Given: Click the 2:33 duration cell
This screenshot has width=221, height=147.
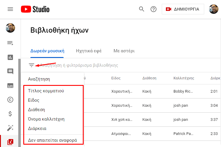Looking at the screenshot, I should coord(214,134).
